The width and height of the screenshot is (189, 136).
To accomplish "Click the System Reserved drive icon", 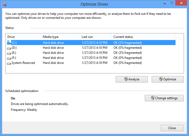I will click(9, 63).
